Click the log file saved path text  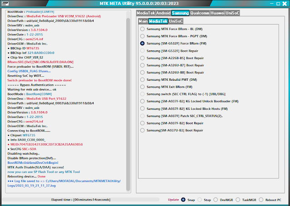(64, 183)
